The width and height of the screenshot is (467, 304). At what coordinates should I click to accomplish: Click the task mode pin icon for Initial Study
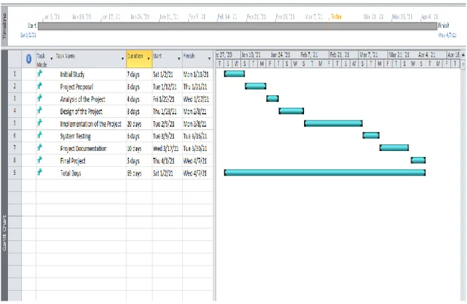coord(40,74)
